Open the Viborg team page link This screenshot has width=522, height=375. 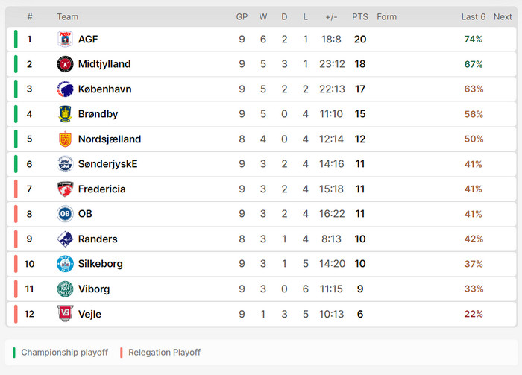(x=93, y=289)
